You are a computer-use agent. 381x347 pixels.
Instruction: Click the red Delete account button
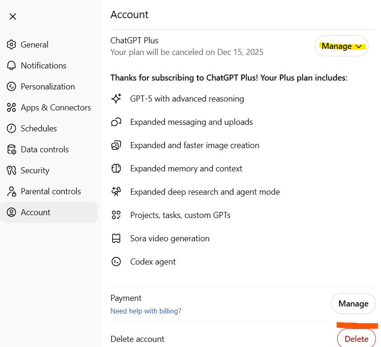356,339
